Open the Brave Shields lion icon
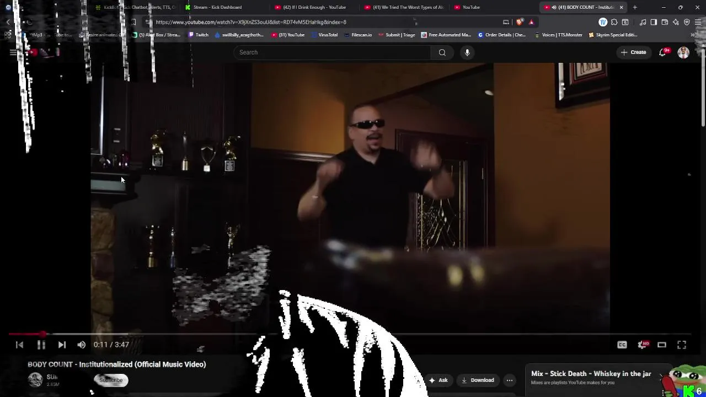The height and width of the screenshot is (397, 706). (520, 22)
